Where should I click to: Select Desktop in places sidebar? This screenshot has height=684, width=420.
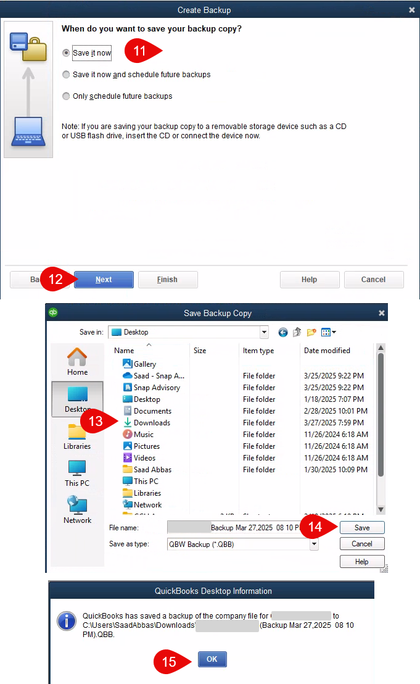(x=77, y=399)
